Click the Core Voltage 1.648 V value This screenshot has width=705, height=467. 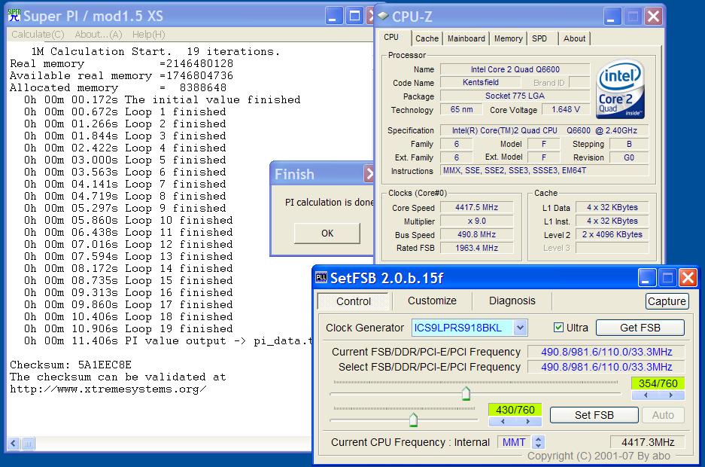tap(565, 109)
